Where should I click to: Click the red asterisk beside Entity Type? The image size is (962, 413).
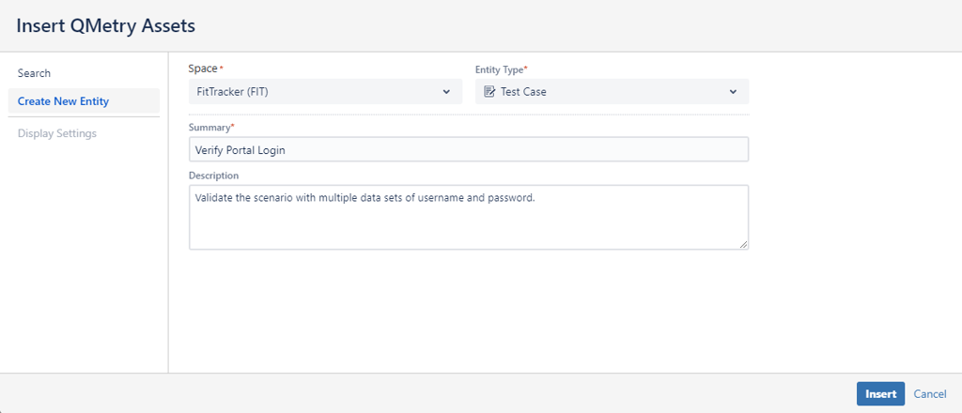526,69
